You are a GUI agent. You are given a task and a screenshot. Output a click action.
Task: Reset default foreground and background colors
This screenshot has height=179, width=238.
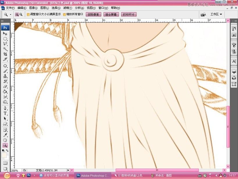3,150
